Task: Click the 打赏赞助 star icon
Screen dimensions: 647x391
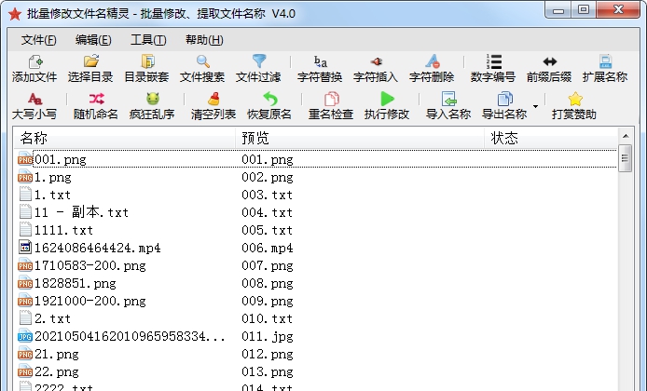Action: (575, 99)
